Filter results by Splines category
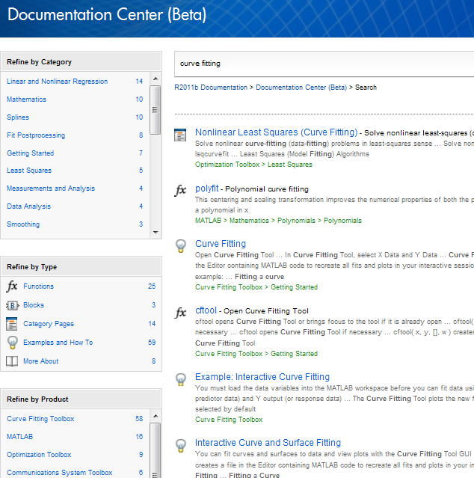Screen dimensions: 474x478 tap(18, 117)
